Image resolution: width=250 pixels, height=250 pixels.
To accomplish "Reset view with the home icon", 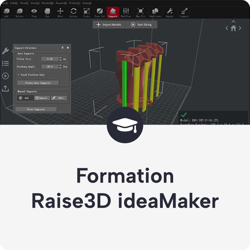I will (233, 28).
